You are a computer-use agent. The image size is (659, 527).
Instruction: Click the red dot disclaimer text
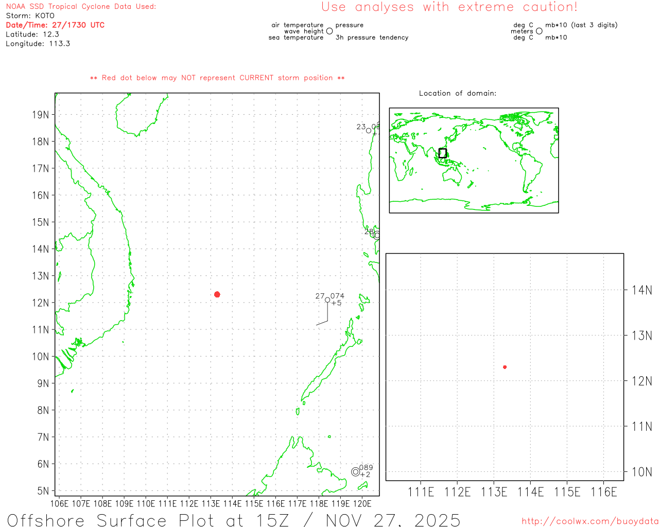pyautogui.click(x=217, y=78)
